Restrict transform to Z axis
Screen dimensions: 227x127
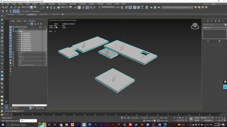click(x=10, y=11)
